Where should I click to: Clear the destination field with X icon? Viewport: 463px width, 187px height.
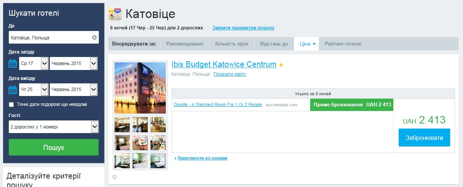(94, 37)
